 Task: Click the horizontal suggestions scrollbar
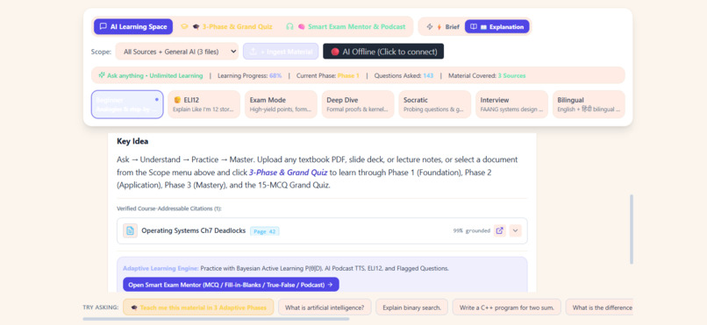pyautogui.click(x=216, y=319)
